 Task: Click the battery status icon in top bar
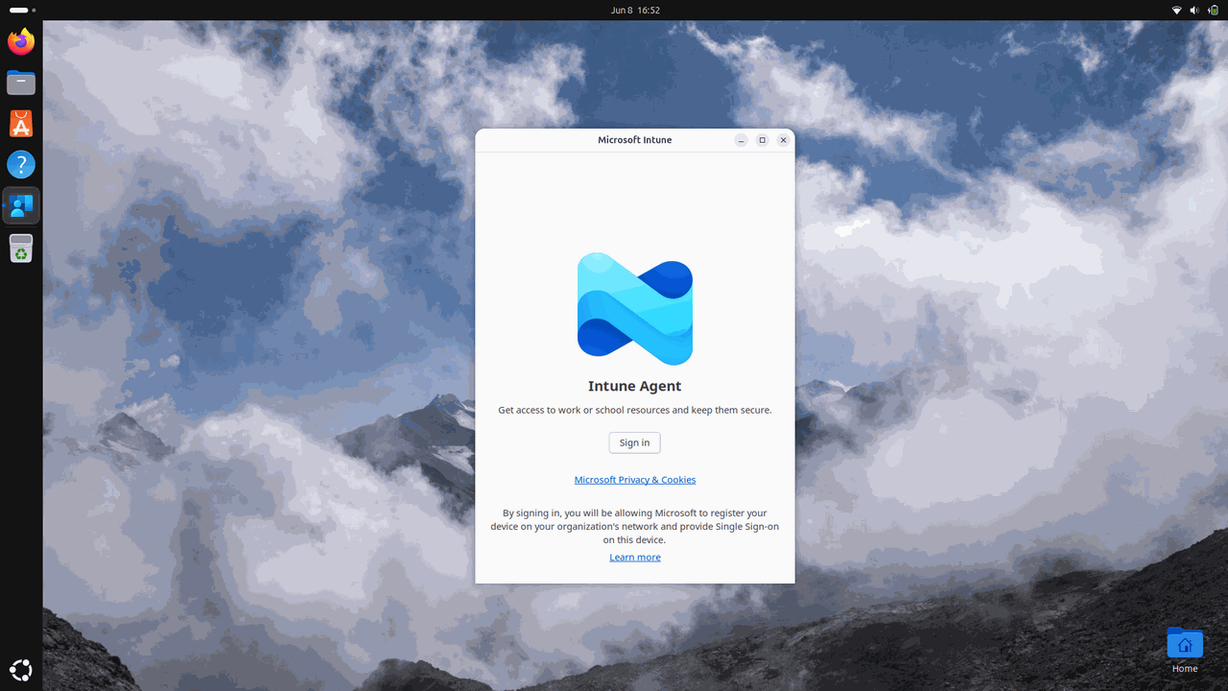point(1213,10)
